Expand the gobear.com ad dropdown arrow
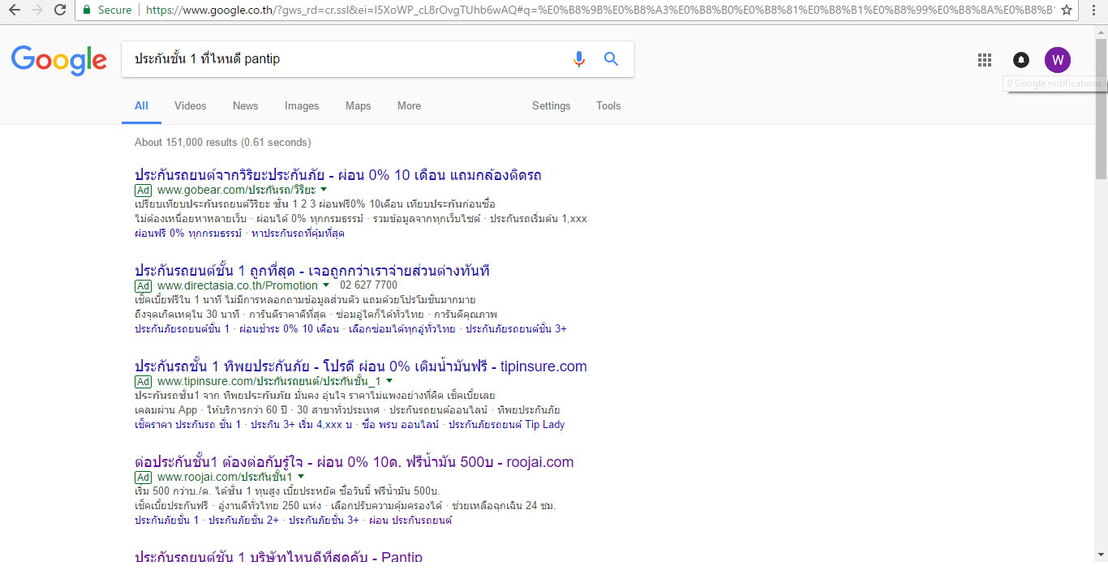This screenshot has width=1108, height=570. coord(324,190)
